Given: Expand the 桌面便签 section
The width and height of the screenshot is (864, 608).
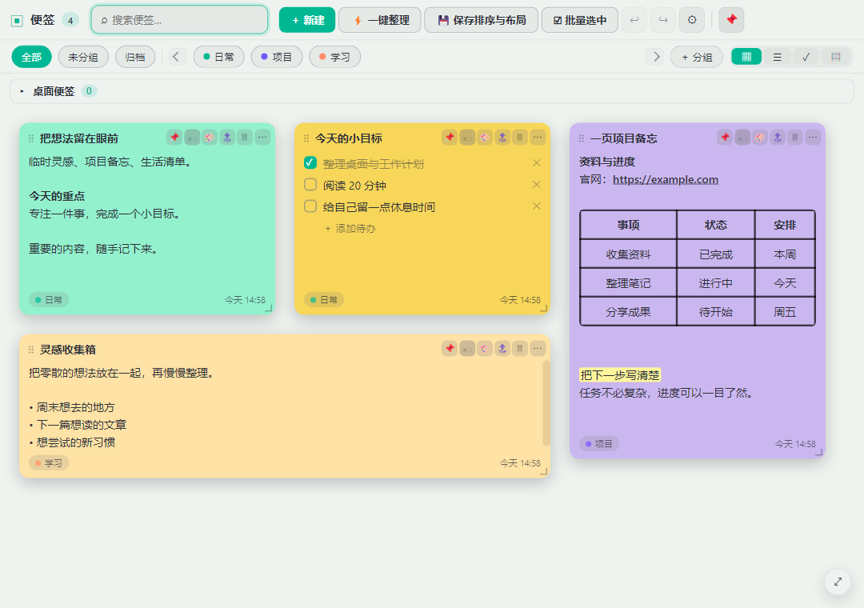Looking at the screenshot, I should (22, 91).
